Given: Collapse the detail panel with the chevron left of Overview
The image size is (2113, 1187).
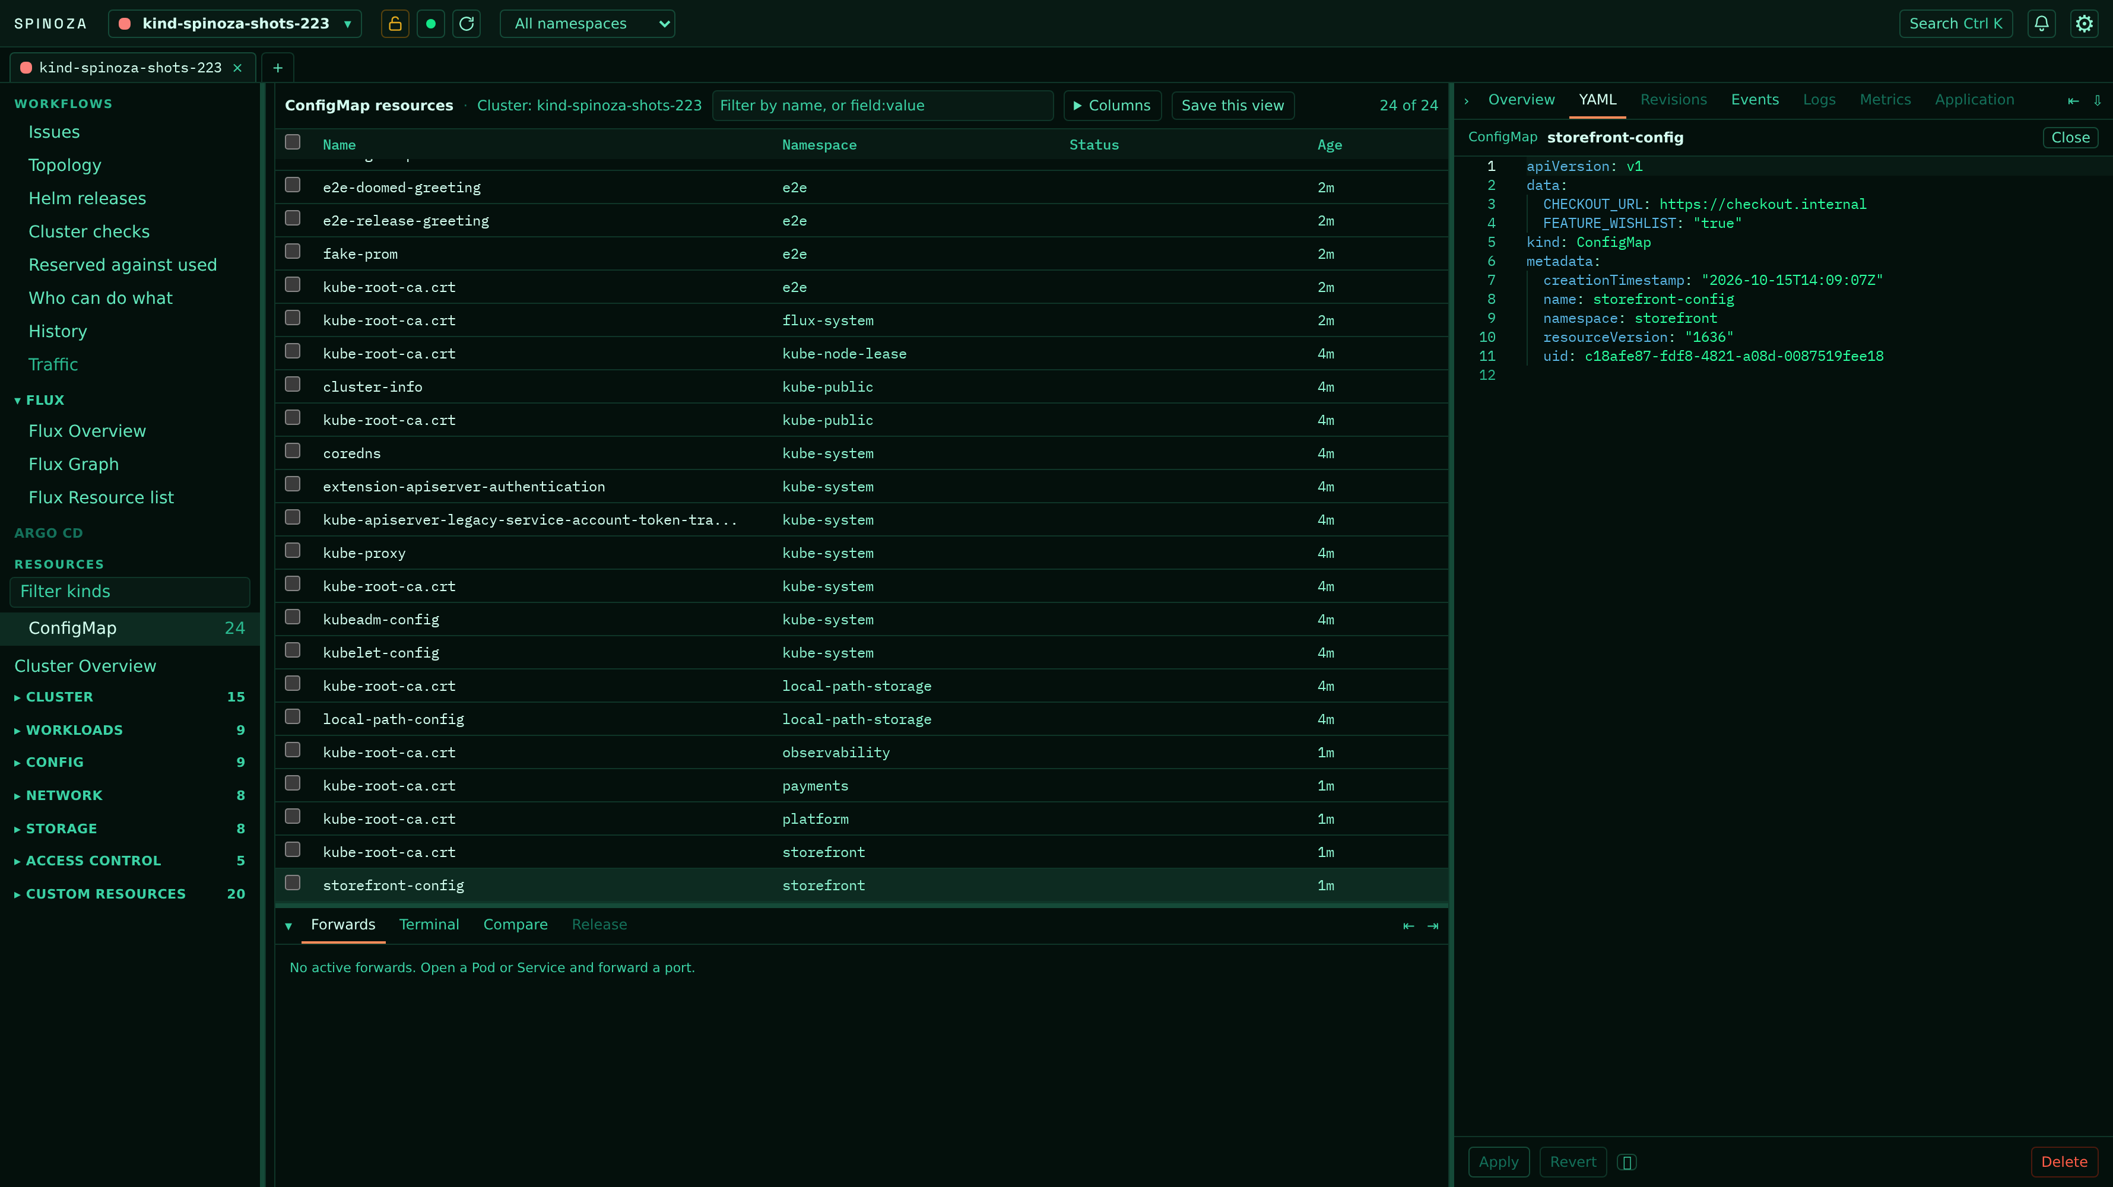Looking at the screenshot, I should pyautogui.click(x=1467, y=100).
